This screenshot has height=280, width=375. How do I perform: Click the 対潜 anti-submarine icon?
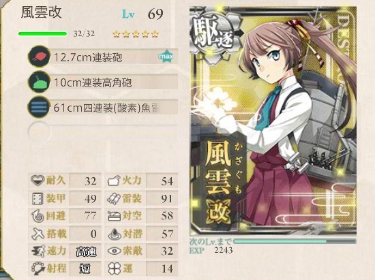[115, 234]
